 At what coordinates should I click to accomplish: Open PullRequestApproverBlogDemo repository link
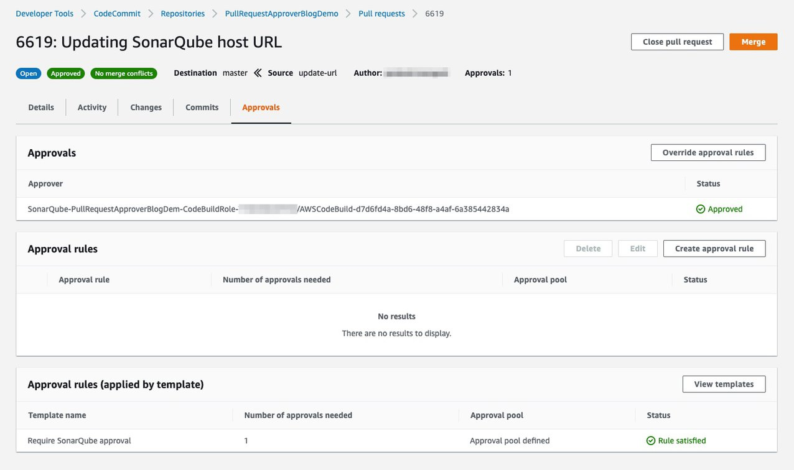coord(282,13)
